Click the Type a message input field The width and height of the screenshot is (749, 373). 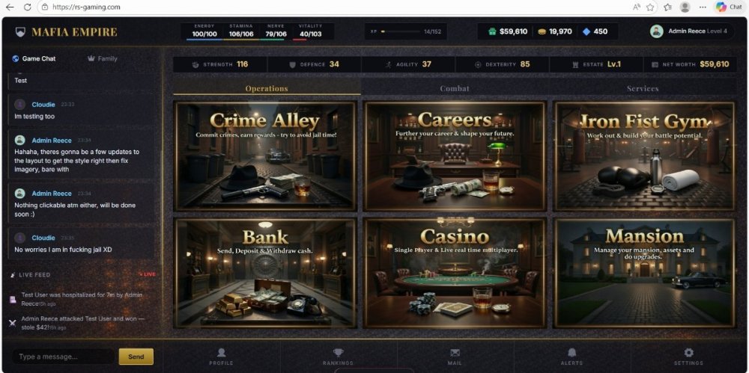[63, 357]
